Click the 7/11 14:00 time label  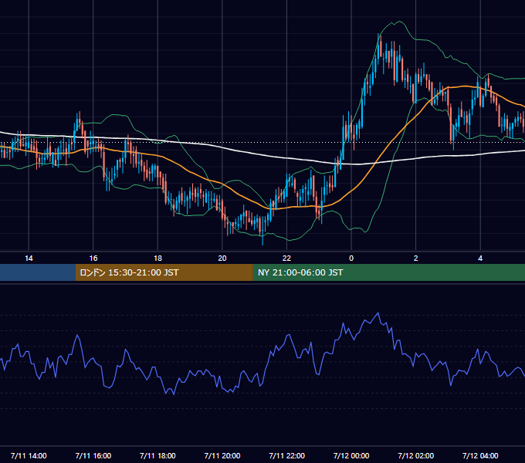pos(29,455)
